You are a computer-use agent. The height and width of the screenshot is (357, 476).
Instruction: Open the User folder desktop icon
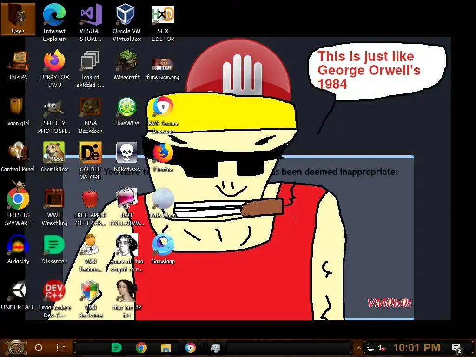(18, 19)
